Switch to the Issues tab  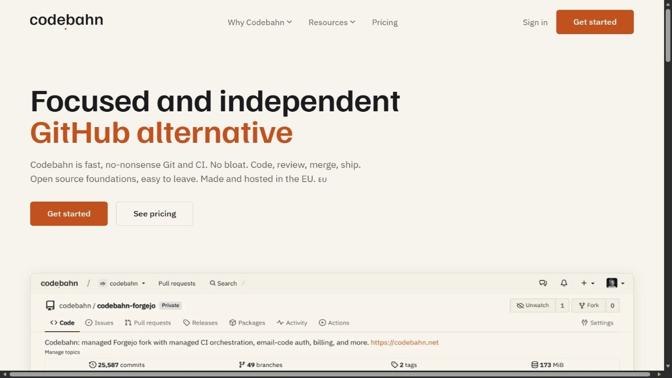click(99, 323)
